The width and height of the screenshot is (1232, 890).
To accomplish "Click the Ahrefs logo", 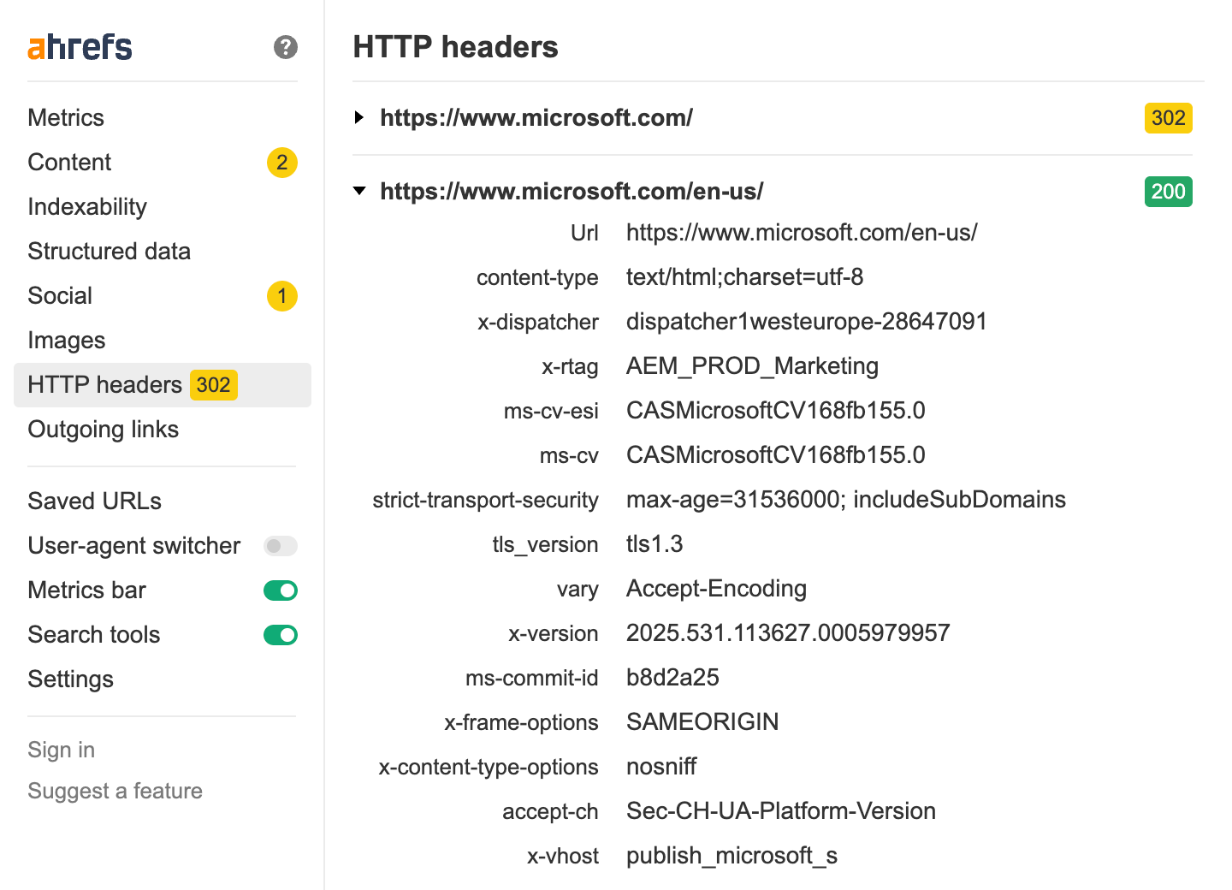I will click(x=80, y=47).
